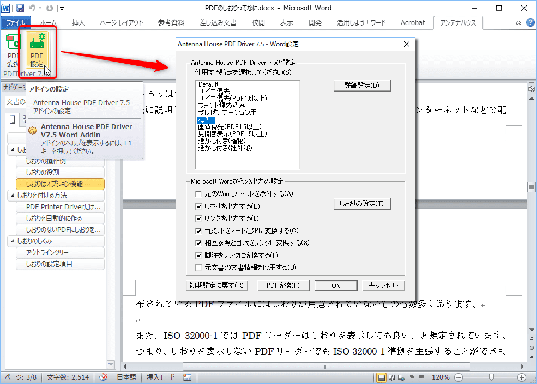The width and height of the screenshot is (537, 384).
Task: Collapse the しおりのしくみ heading
Action: [13, 241]
